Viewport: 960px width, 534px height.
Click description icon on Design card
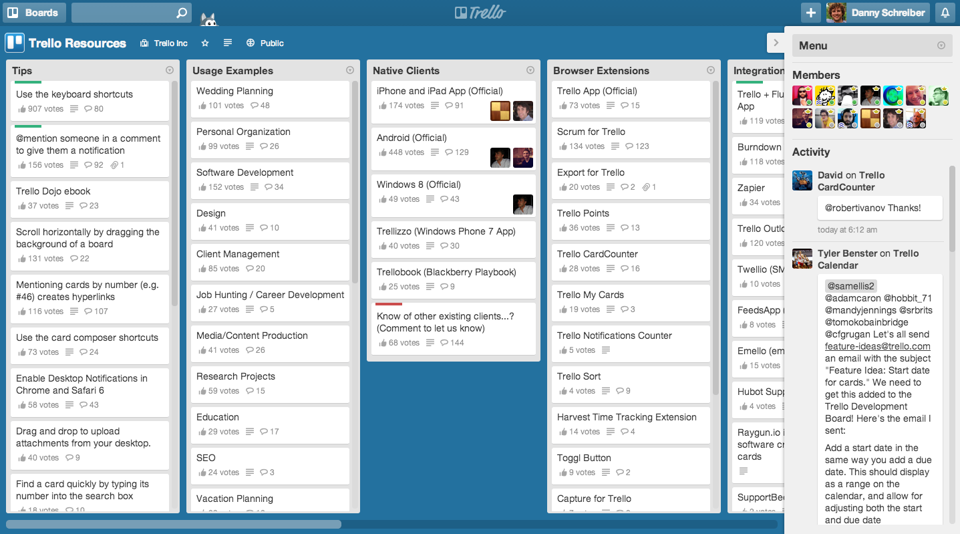(x=250, y=228)
